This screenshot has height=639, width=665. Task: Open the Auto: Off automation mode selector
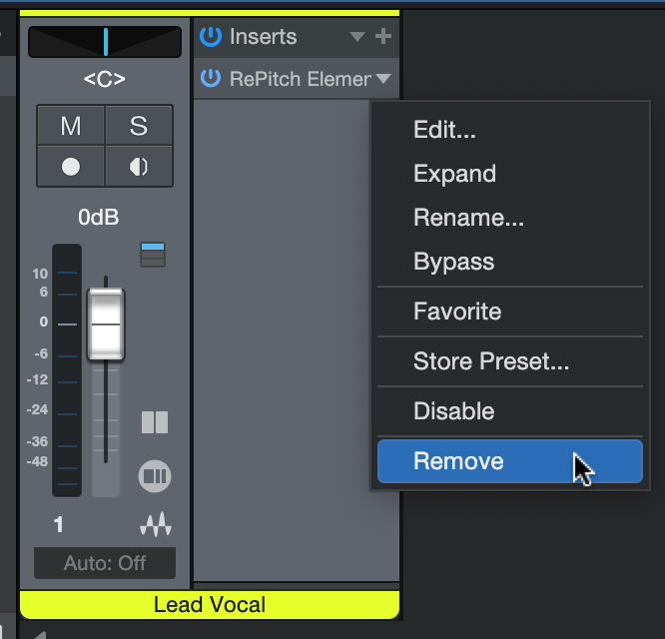point(105,563)
